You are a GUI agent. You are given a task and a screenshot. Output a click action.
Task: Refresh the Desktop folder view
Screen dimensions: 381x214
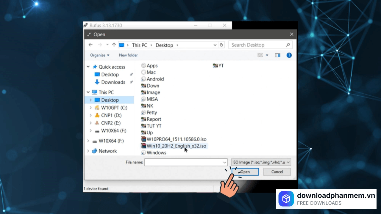221,45
